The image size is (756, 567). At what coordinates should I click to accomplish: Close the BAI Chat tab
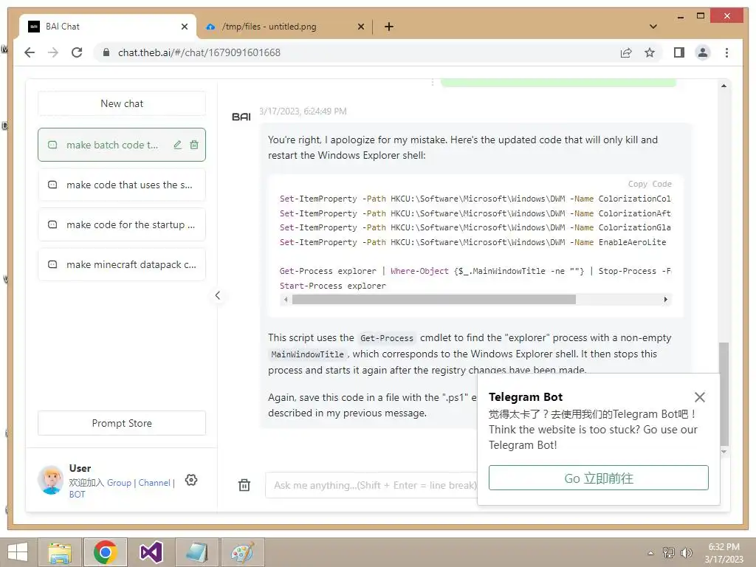(x=184, y=27)
